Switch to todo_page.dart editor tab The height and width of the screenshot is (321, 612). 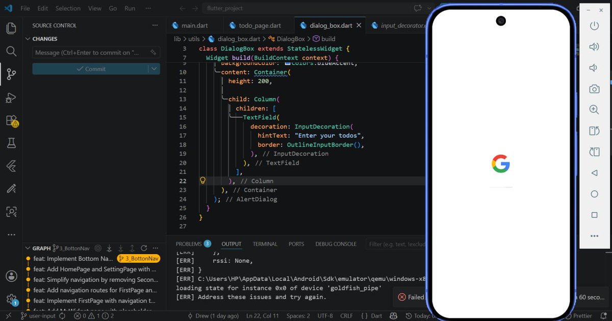point(259,25)
